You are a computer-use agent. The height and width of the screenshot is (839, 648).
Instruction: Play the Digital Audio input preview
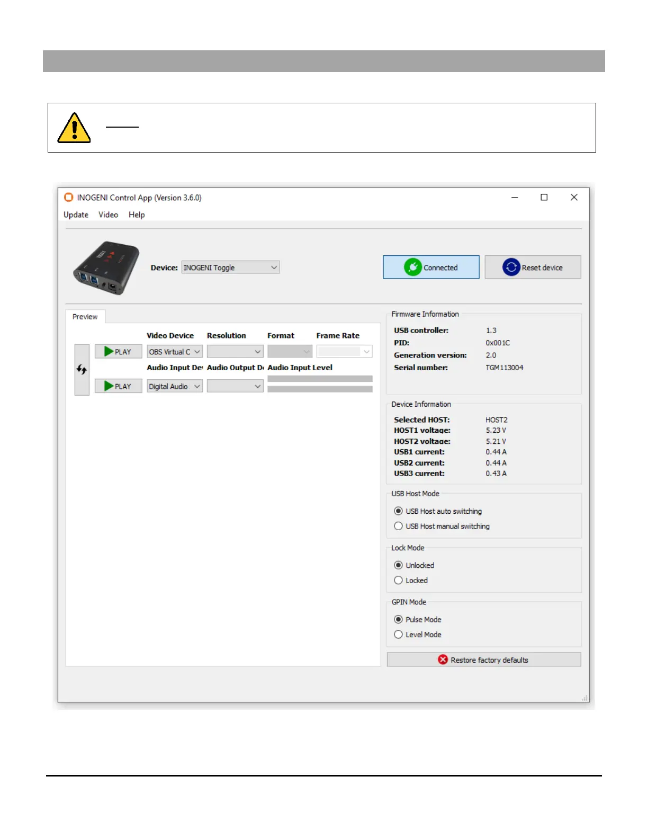point(118,386)
